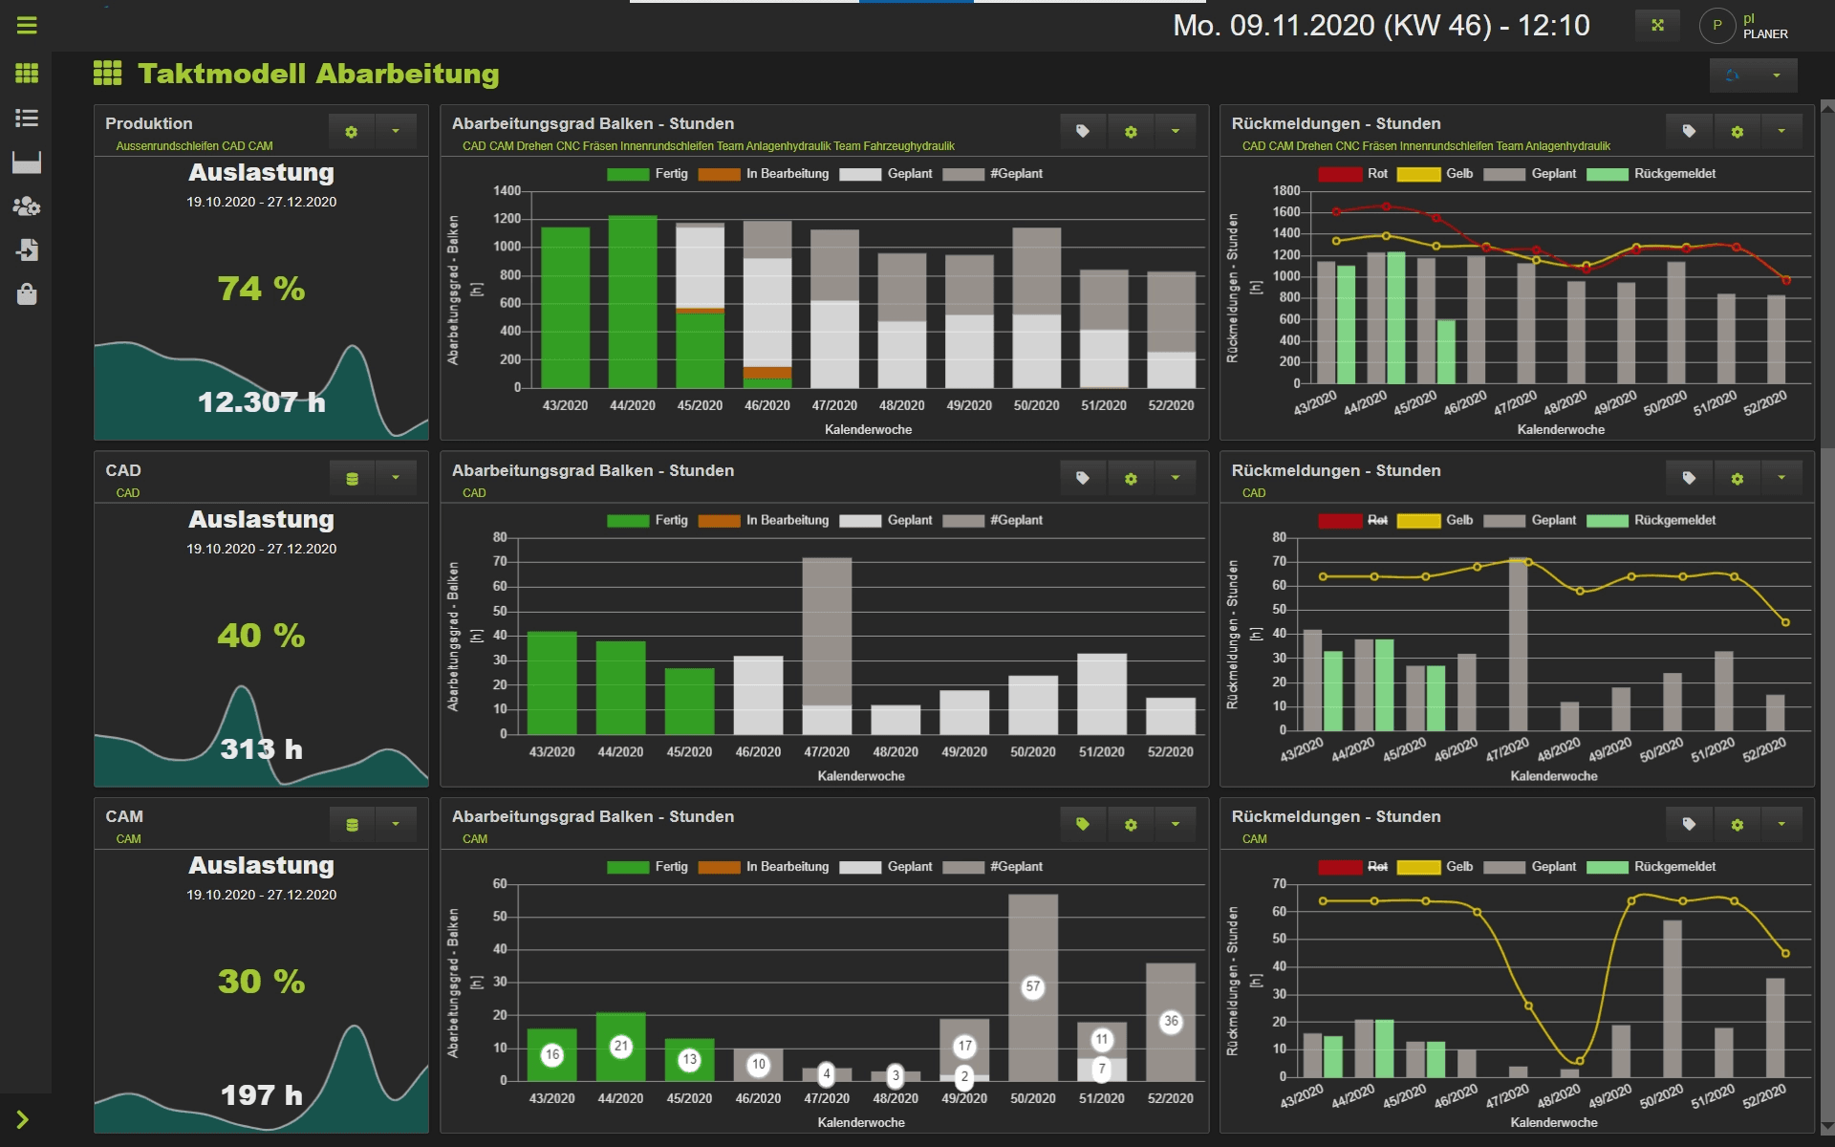
Task: Open the dropdown beside the refresh icon
Action: tap(1777, 76)
